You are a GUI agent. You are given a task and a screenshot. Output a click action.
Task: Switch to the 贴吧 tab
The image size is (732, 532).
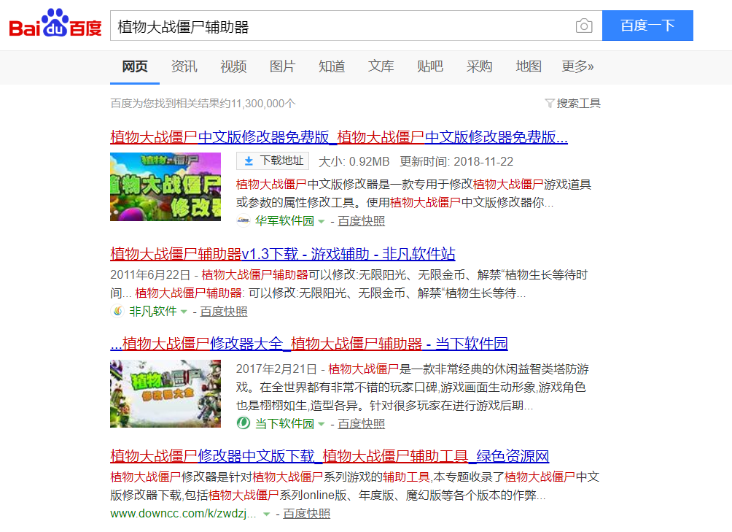coord(430,66)
